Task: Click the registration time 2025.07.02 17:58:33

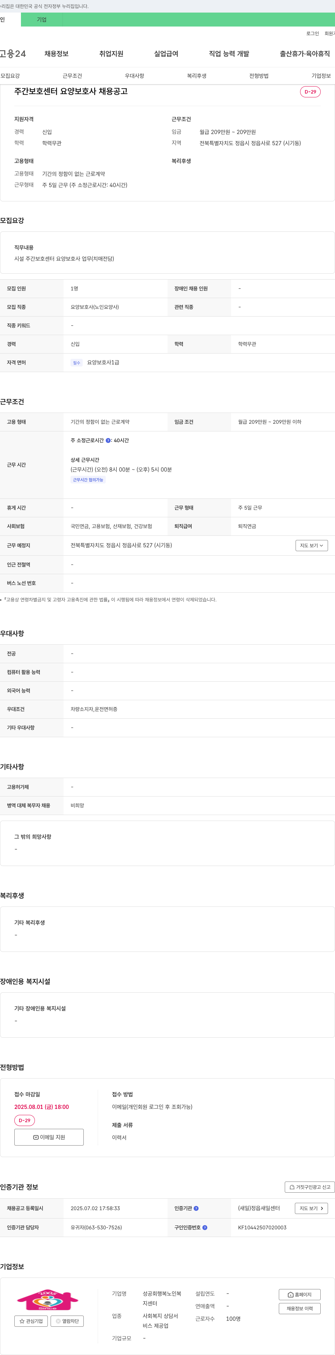Action: click(95, 1208)
